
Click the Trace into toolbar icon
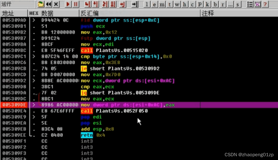coord(105,4)
